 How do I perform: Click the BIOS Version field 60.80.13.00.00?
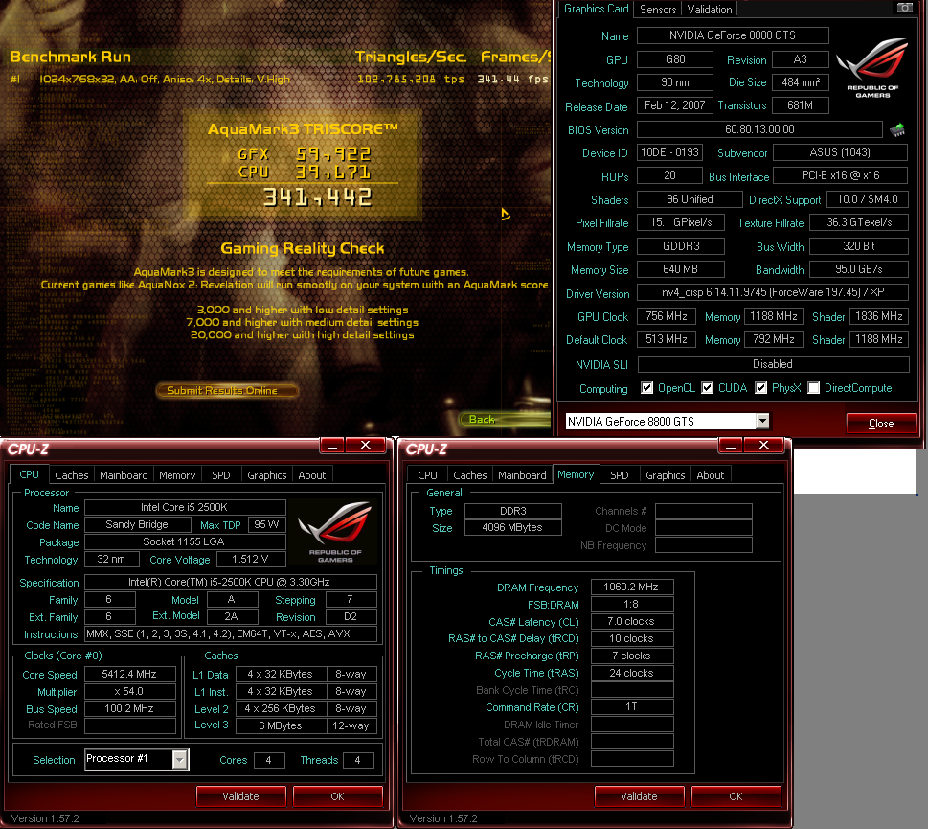click(759, 129)
